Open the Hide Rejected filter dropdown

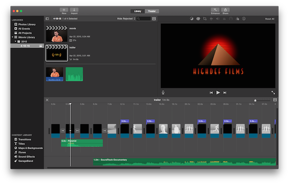[x=126, y=19]
